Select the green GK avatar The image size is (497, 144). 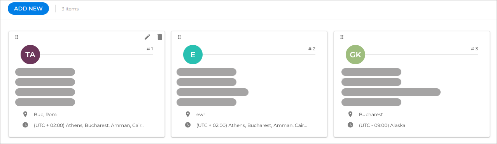click(x=355, y=55)
